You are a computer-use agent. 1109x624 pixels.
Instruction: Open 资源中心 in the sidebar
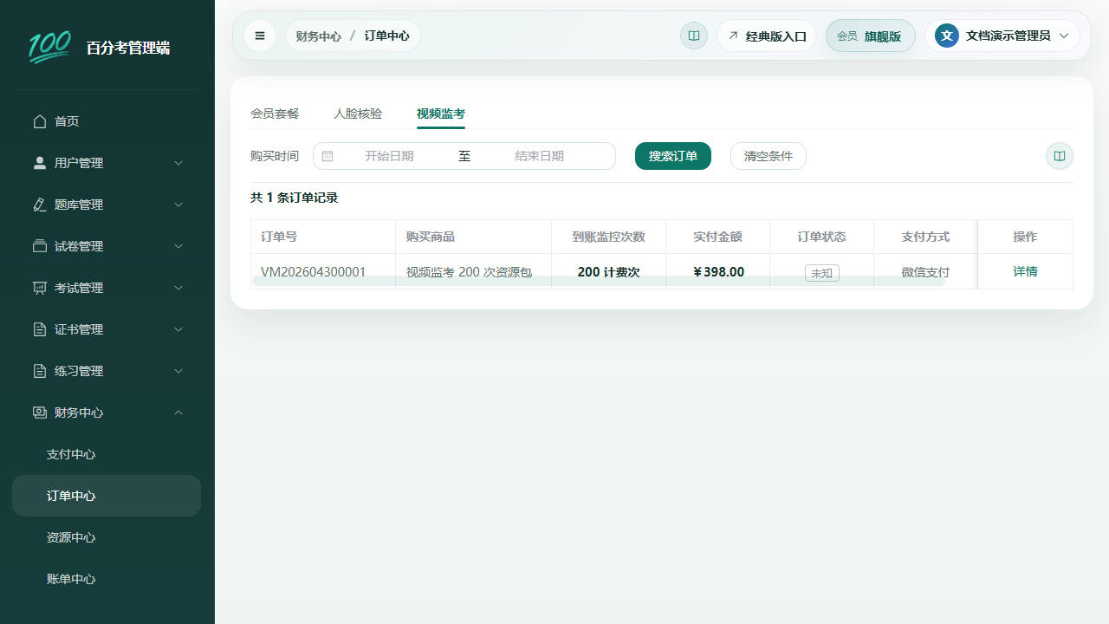(107, 537)
